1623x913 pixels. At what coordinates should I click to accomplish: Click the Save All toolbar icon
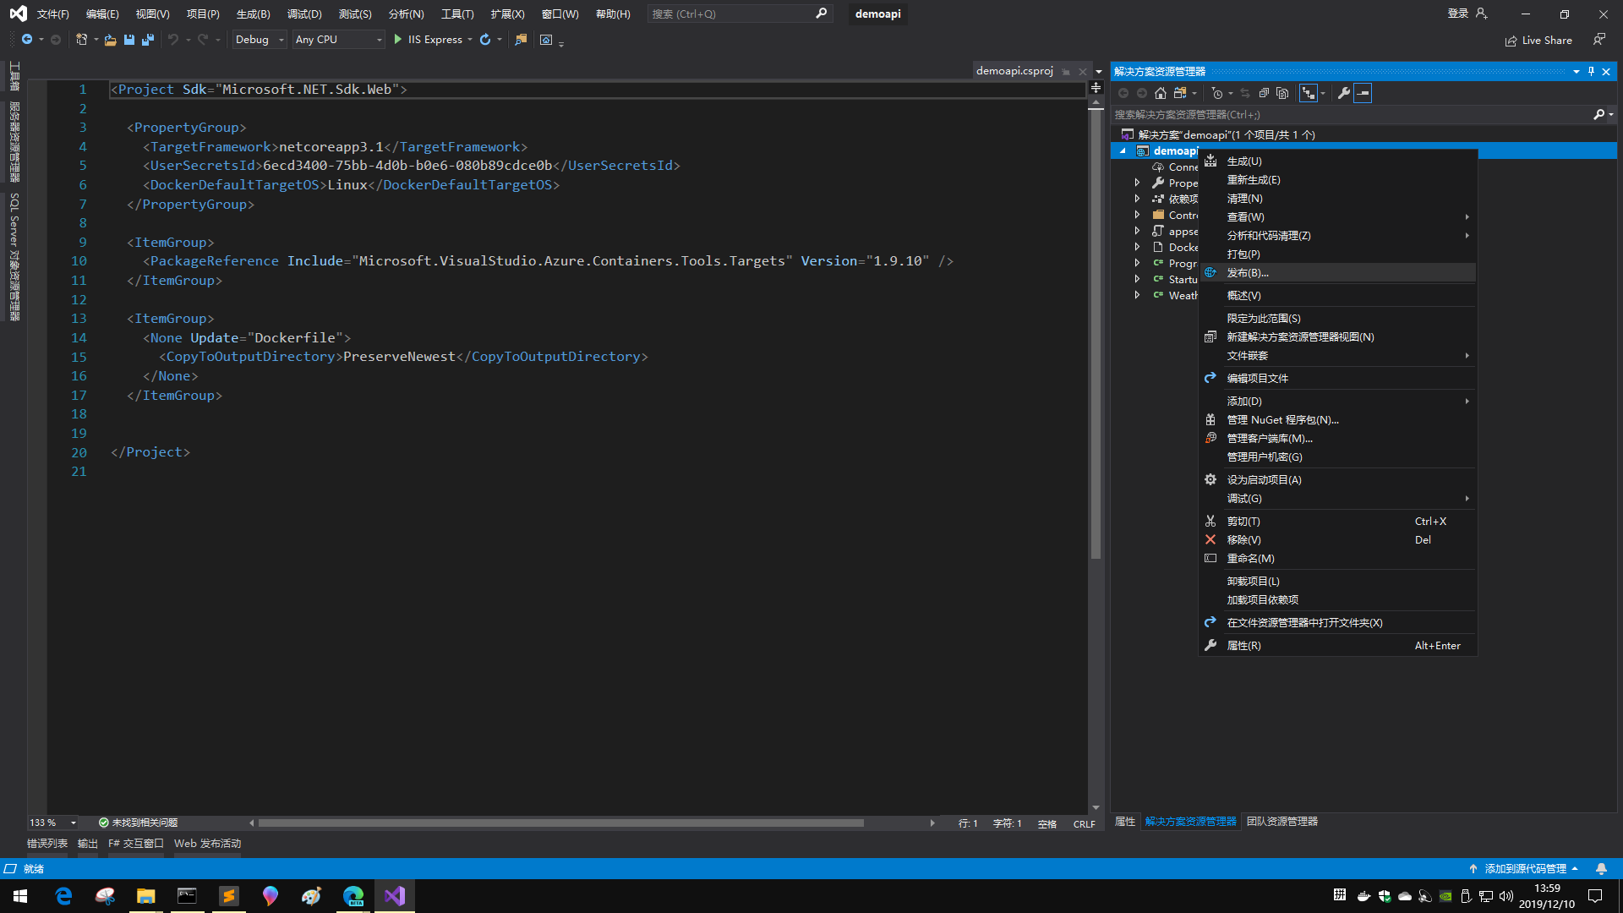tap(148, 40)
